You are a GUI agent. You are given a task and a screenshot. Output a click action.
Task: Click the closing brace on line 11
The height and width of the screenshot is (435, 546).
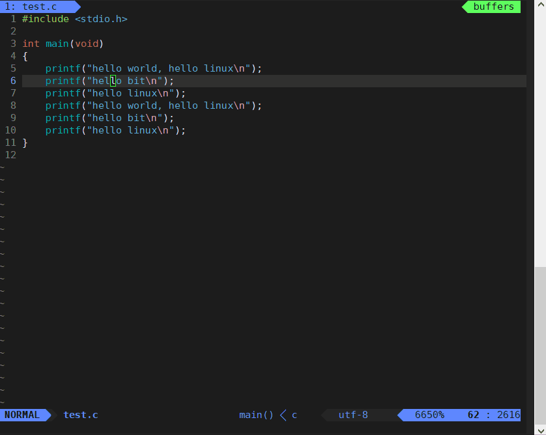pyautogui.click(x=25, y=143)
